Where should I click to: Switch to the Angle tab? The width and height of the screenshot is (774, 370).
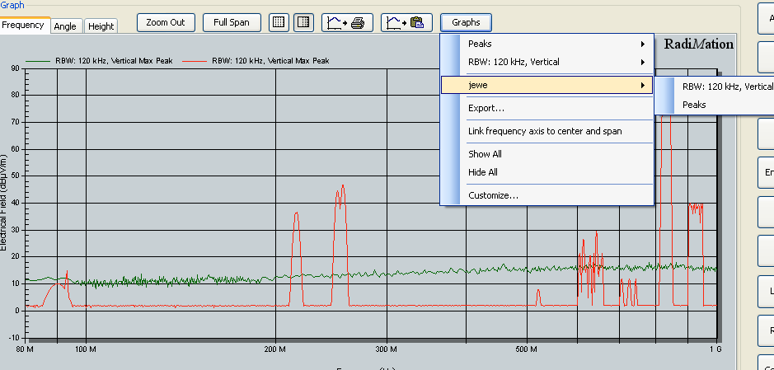pyautogui.click(x=65, y=26)
